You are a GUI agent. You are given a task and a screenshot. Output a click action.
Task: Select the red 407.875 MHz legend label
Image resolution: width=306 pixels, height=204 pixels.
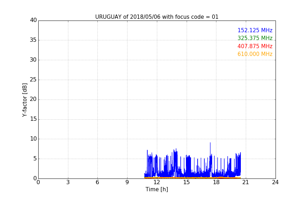(x=255, y=46)
